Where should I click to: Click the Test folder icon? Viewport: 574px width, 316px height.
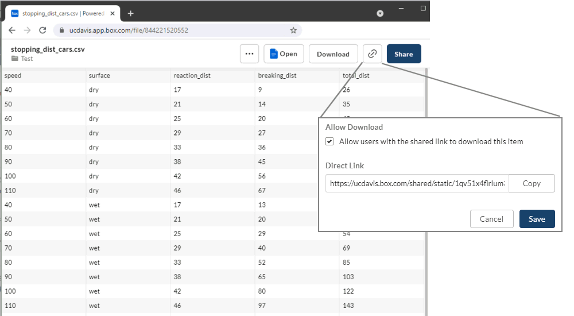[15, 59]
